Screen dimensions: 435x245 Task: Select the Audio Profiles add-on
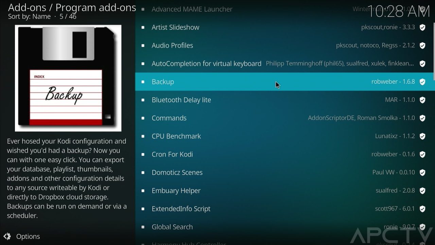click(284, 46)
